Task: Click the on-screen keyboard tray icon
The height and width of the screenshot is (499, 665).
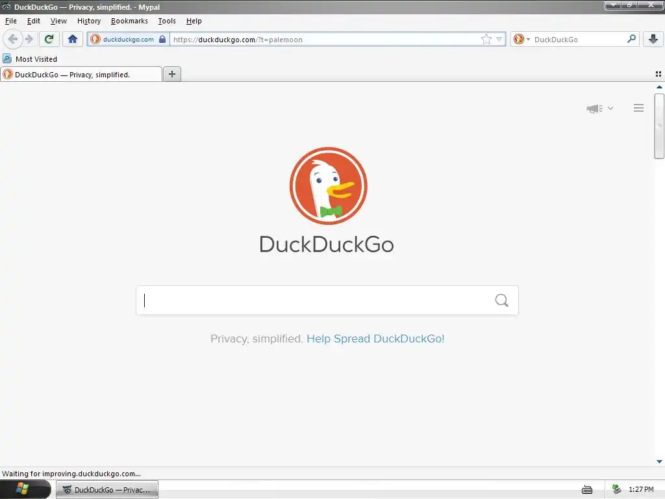Action: tap(587, 490)
